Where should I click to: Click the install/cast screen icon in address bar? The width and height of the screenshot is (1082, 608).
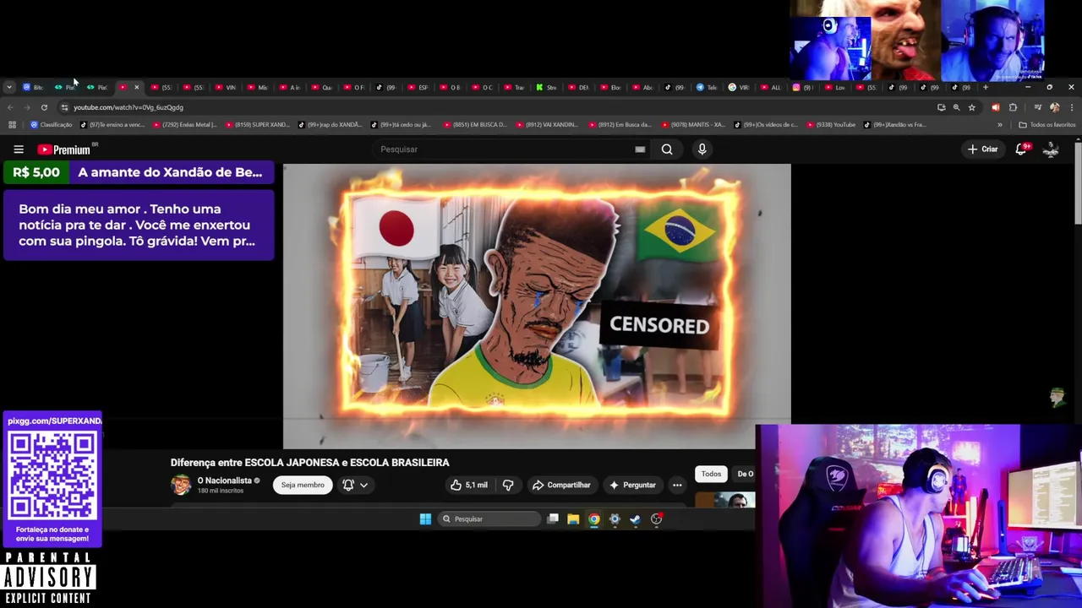(x=941, y=107)
